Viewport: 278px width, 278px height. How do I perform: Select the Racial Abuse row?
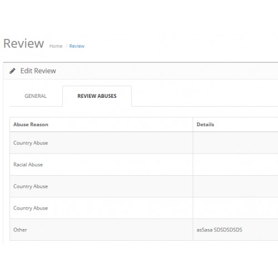click(x=144, y=165)
